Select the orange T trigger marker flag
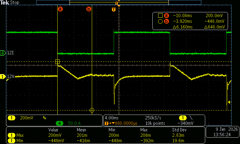The image size is (240, 144). point(113,9)
